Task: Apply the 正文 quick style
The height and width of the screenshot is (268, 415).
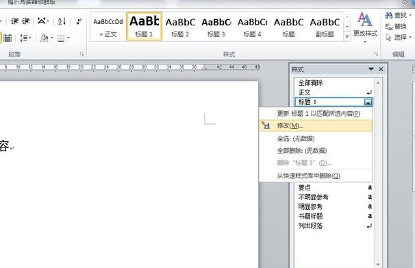Action: point(108,27)
